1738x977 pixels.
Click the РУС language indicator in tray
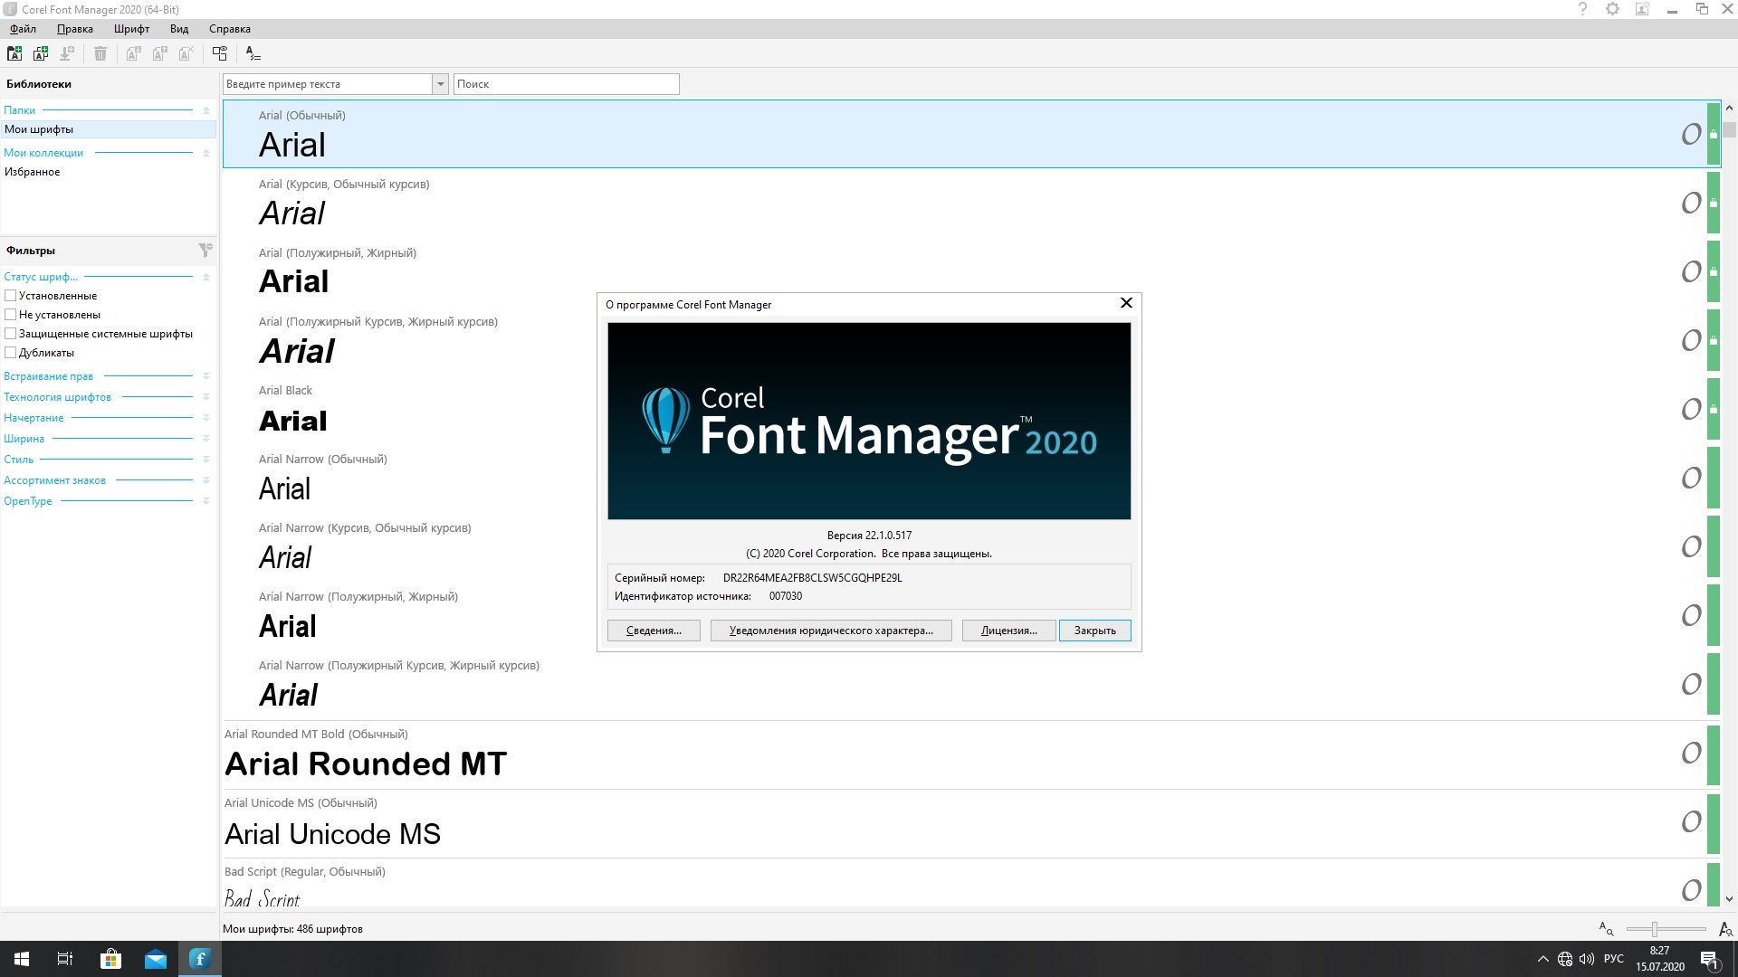point(1613,959)
